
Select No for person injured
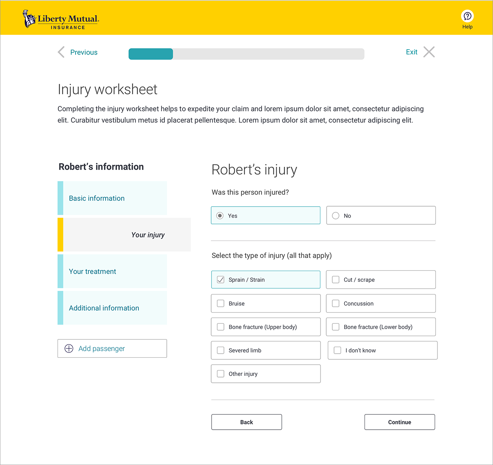pyautogui.click(x=336, y=216)
